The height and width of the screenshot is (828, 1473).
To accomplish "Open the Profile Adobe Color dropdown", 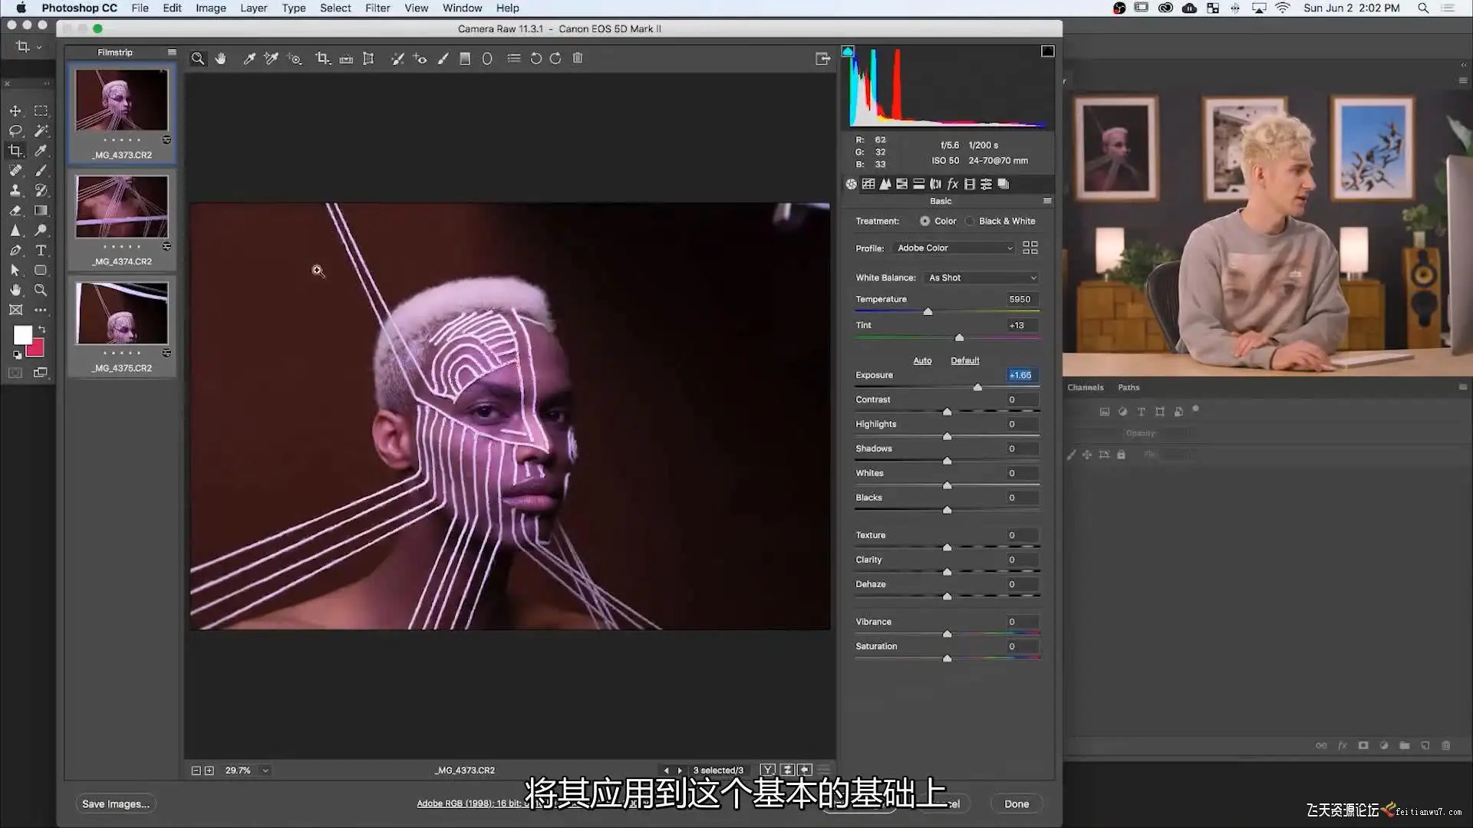I will point(954,248).
